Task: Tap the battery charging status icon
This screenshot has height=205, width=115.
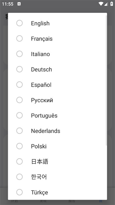Action: [111, 4]
